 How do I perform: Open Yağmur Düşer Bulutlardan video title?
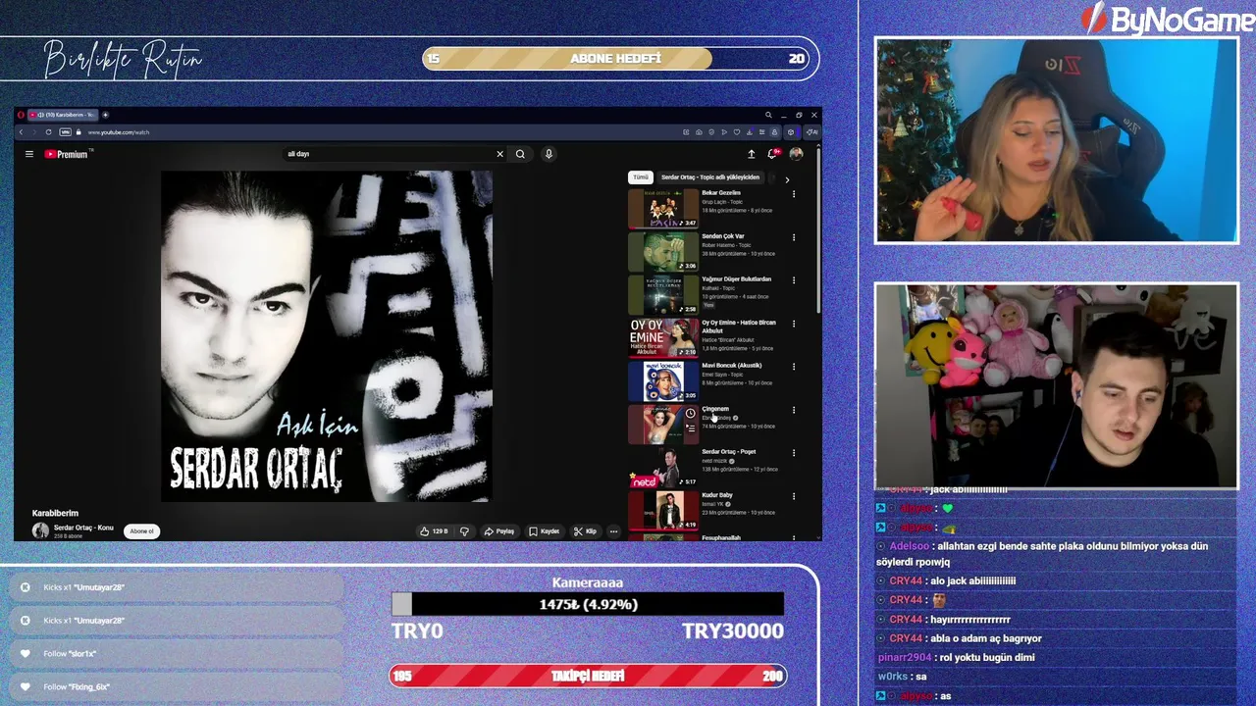[x=737, y=279]
